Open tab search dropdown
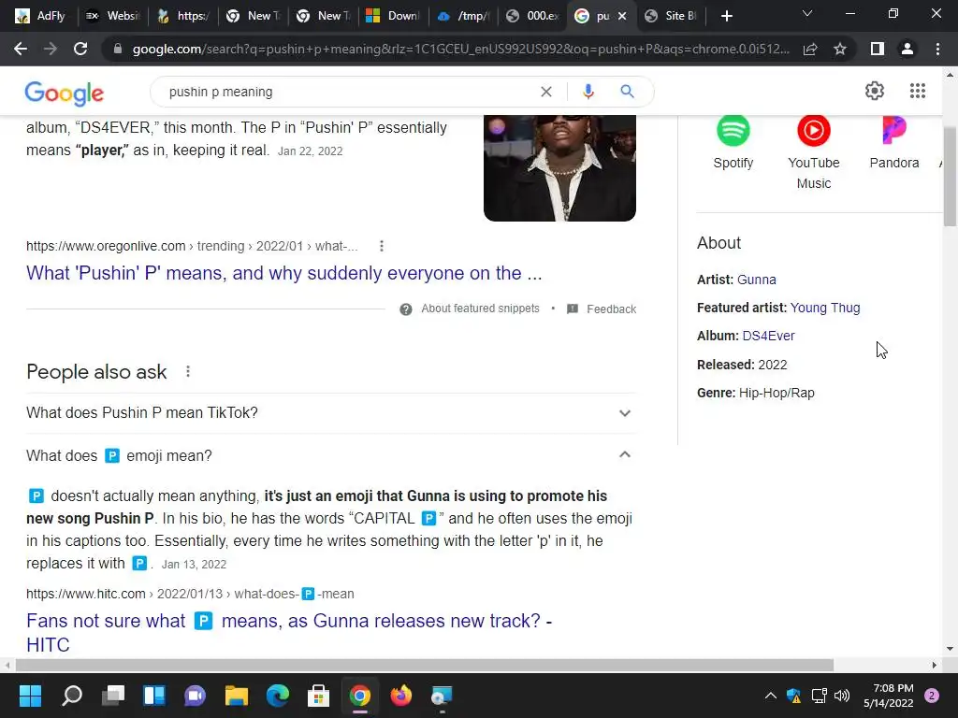 (807, 13)
